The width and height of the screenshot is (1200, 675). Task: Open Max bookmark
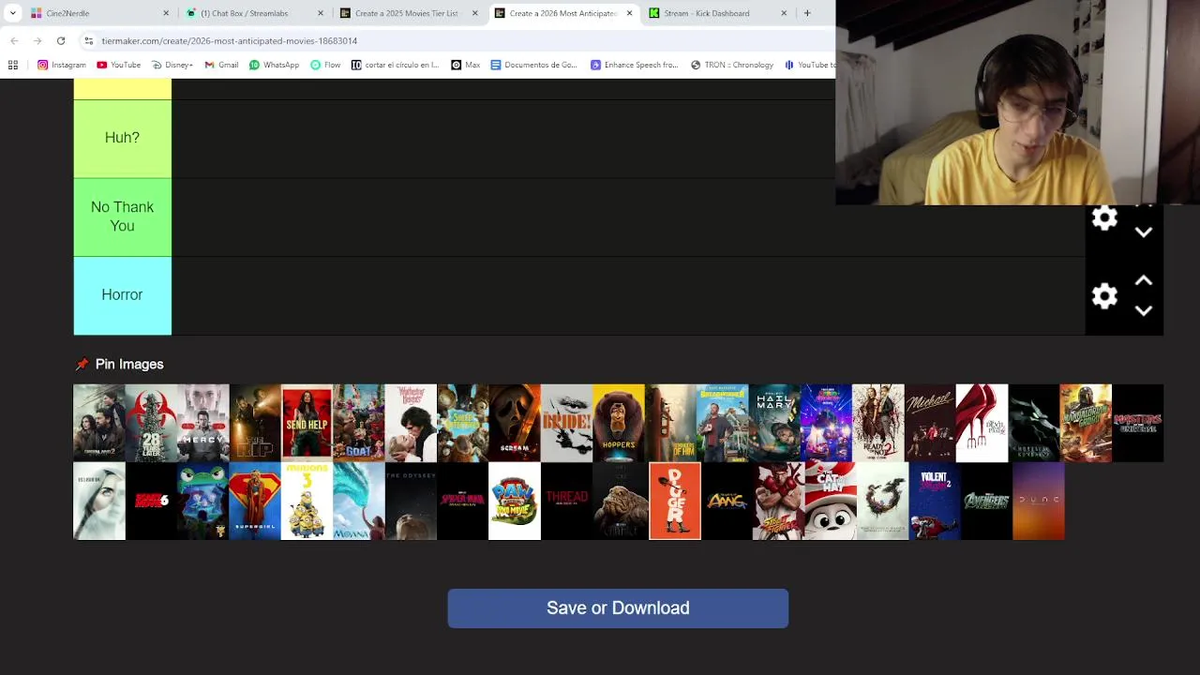pyautogui.click(x=466, y=65)
